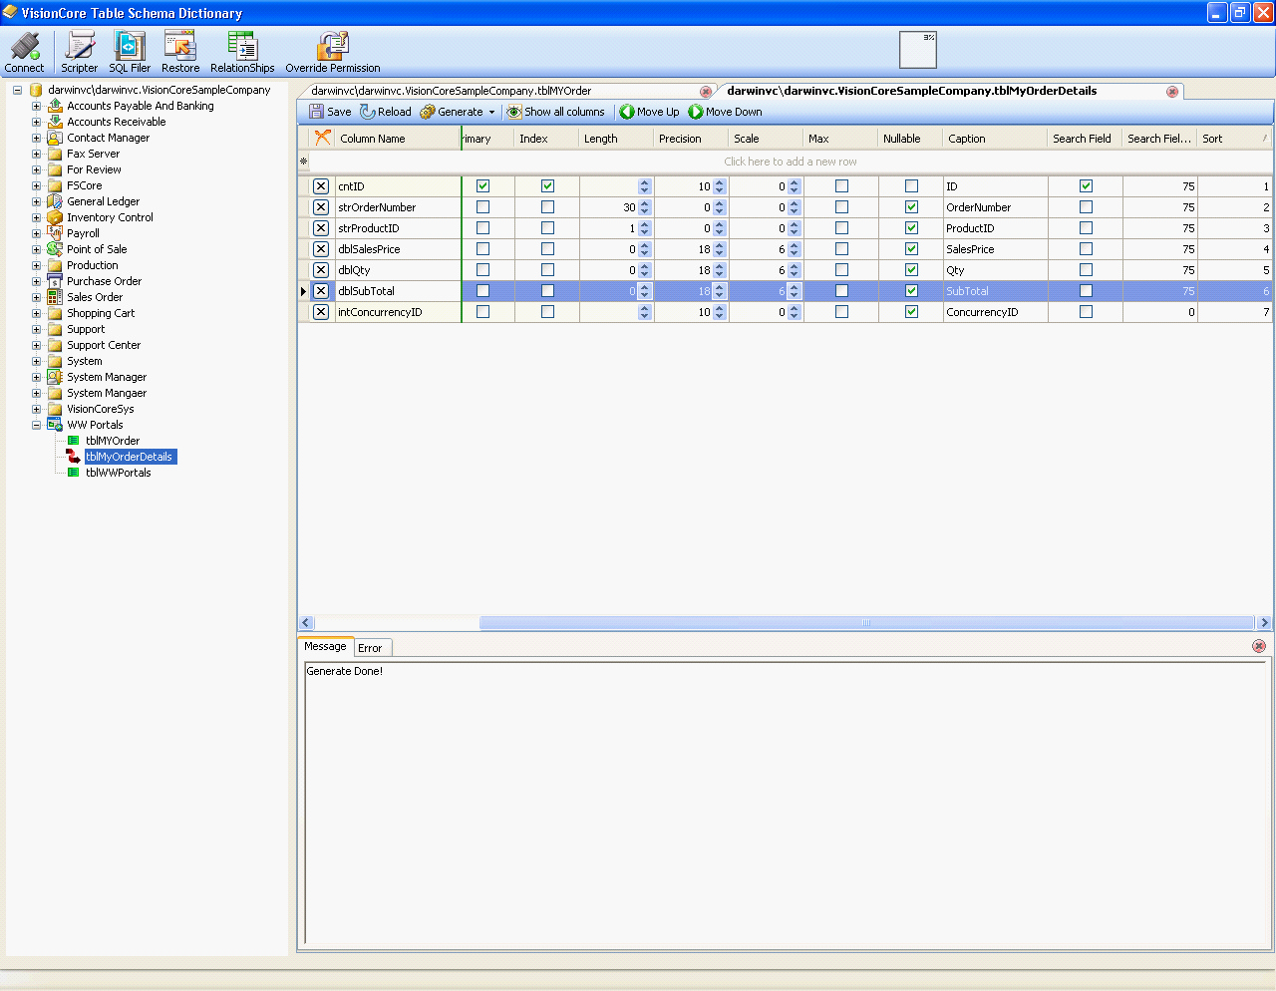
Task: Open the Error tab
Action: (x=371, y=648)
